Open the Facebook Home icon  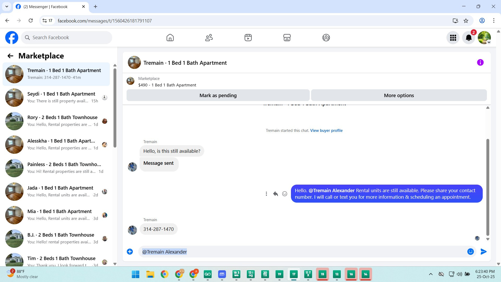170,38
